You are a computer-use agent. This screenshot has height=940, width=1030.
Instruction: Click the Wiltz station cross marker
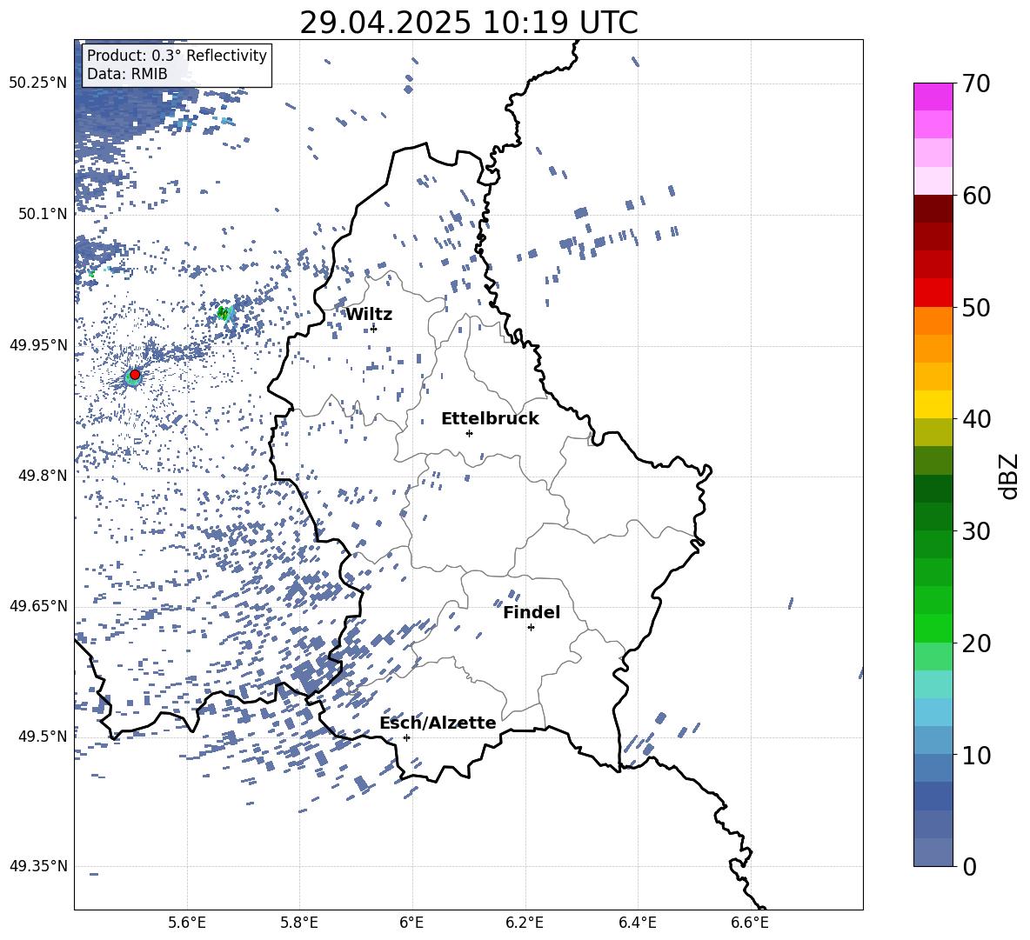373,328
